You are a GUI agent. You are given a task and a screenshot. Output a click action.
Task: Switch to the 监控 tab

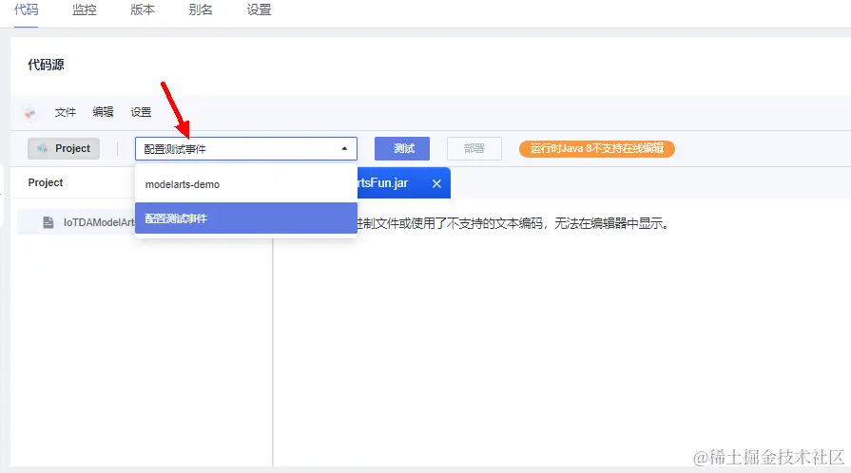84,9
